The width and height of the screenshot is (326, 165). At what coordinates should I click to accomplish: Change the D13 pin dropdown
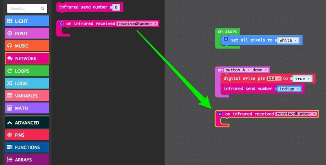(x=274, y=79)
